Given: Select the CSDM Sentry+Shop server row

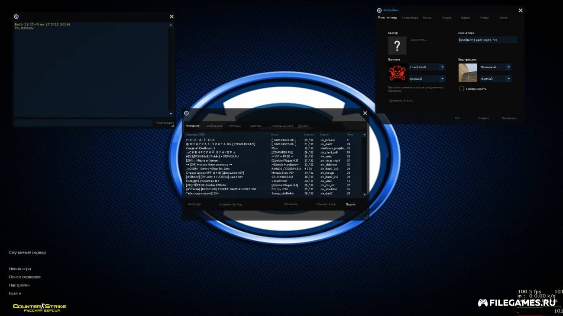Looking at the screenshot, I should coord(273,169).
